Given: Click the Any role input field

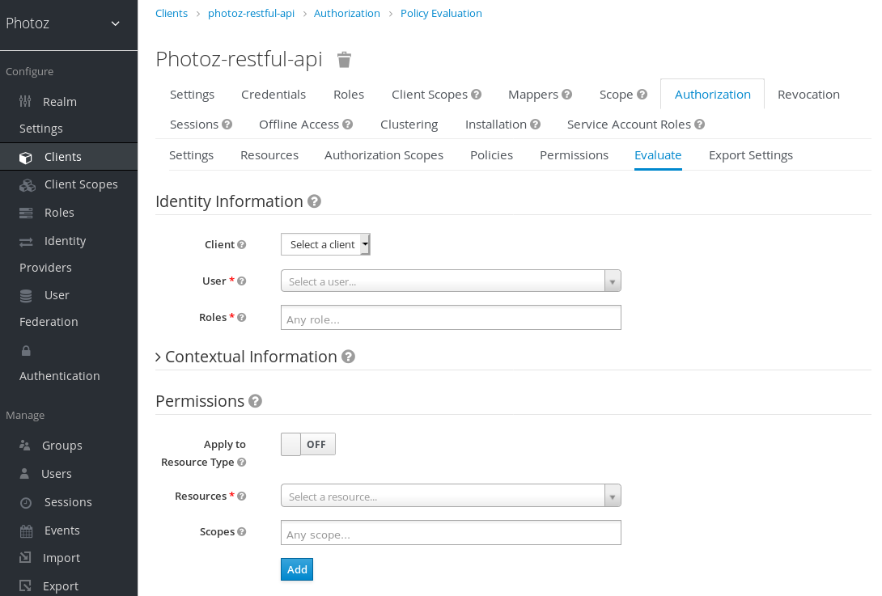Looking at the screenshot, I should tap(450, 319).
